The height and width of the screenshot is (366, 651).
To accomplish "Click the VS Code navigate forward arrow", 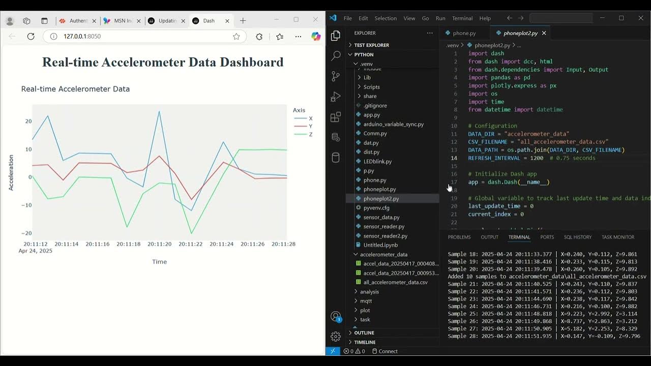I will point(521,18).
